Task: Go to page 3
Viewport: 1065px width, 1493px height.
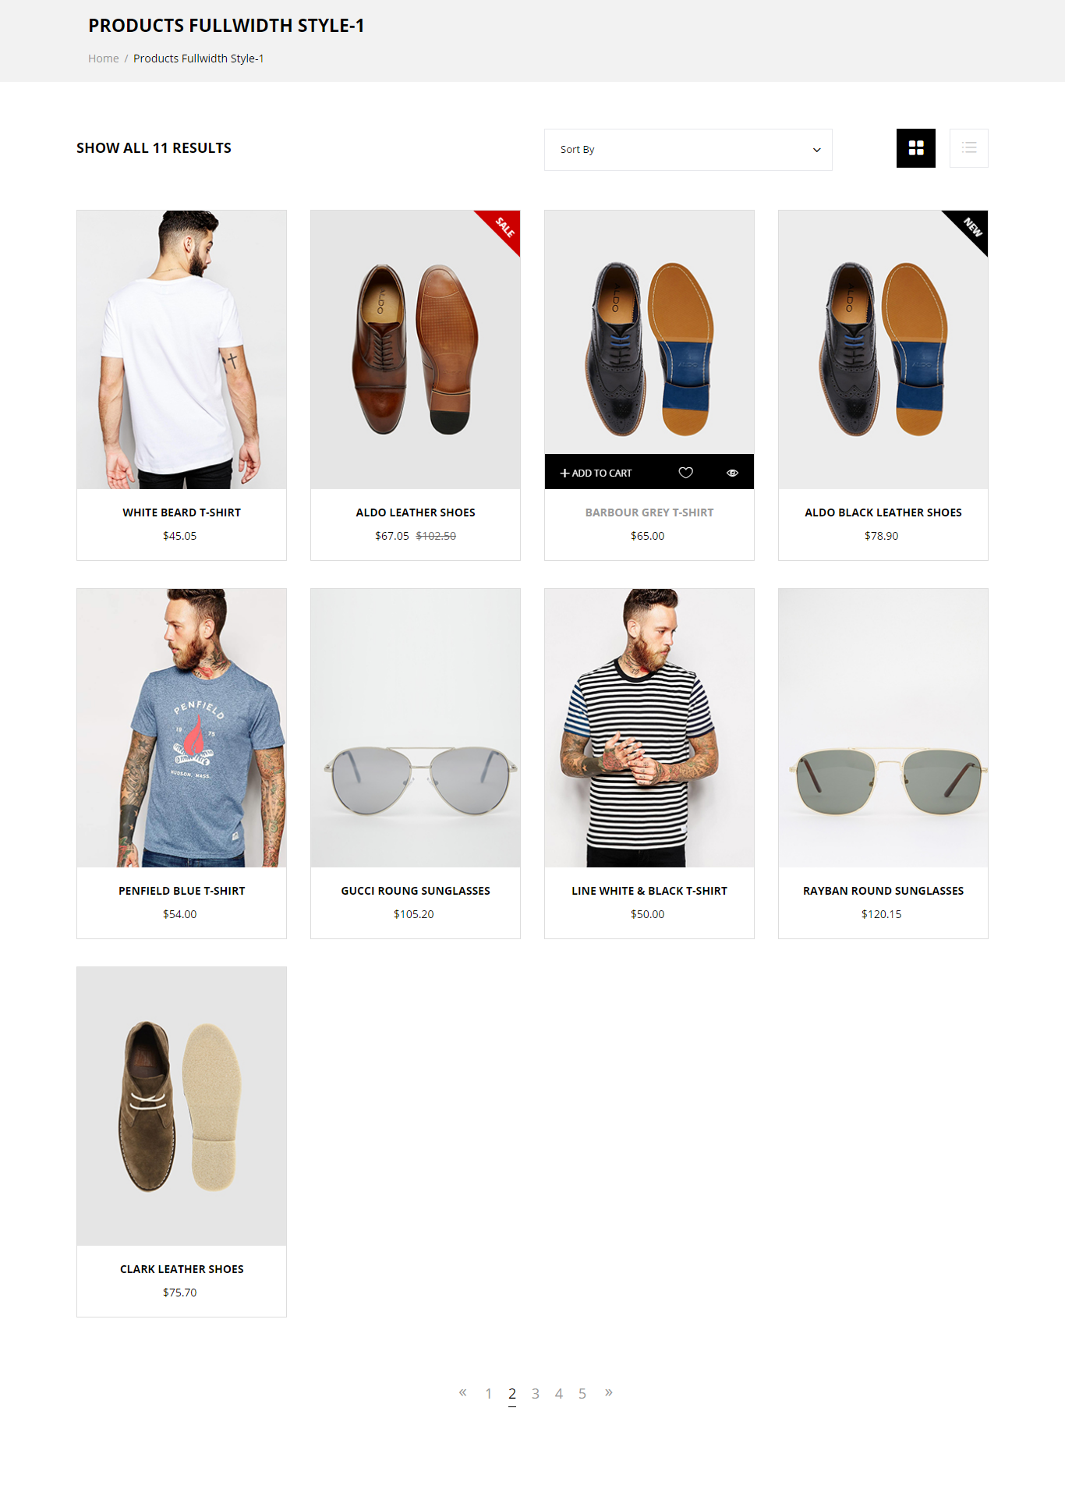Action: [536, 1393]
